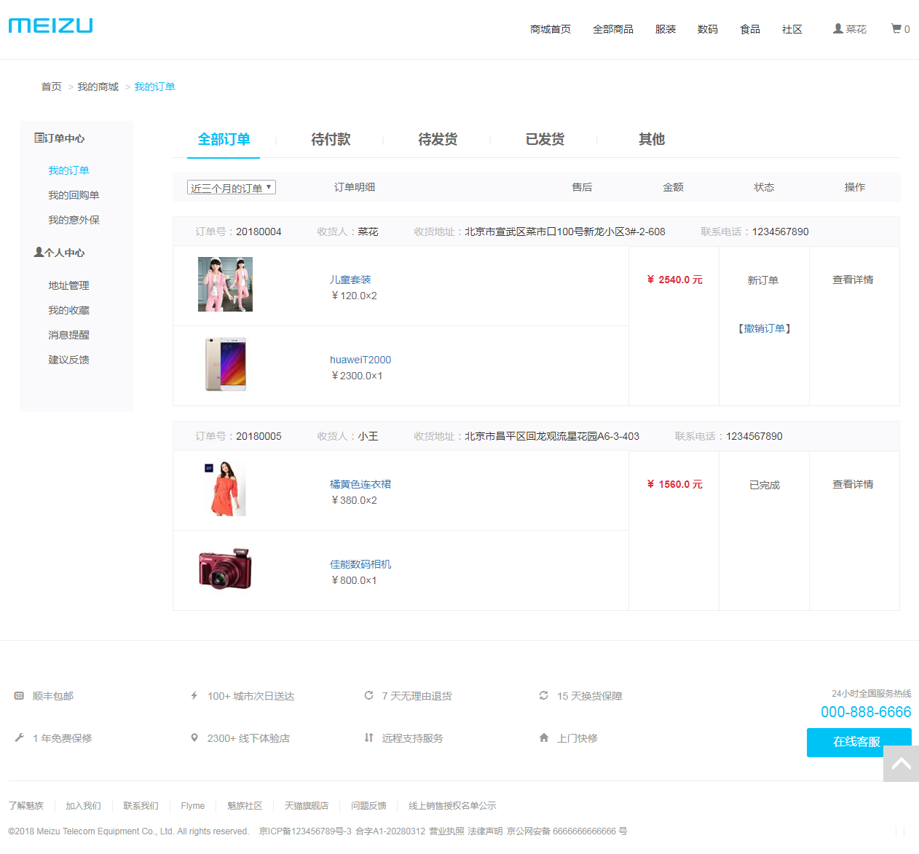Click the MEIZU logo
The image size is (919, 854).
[50, 25]
